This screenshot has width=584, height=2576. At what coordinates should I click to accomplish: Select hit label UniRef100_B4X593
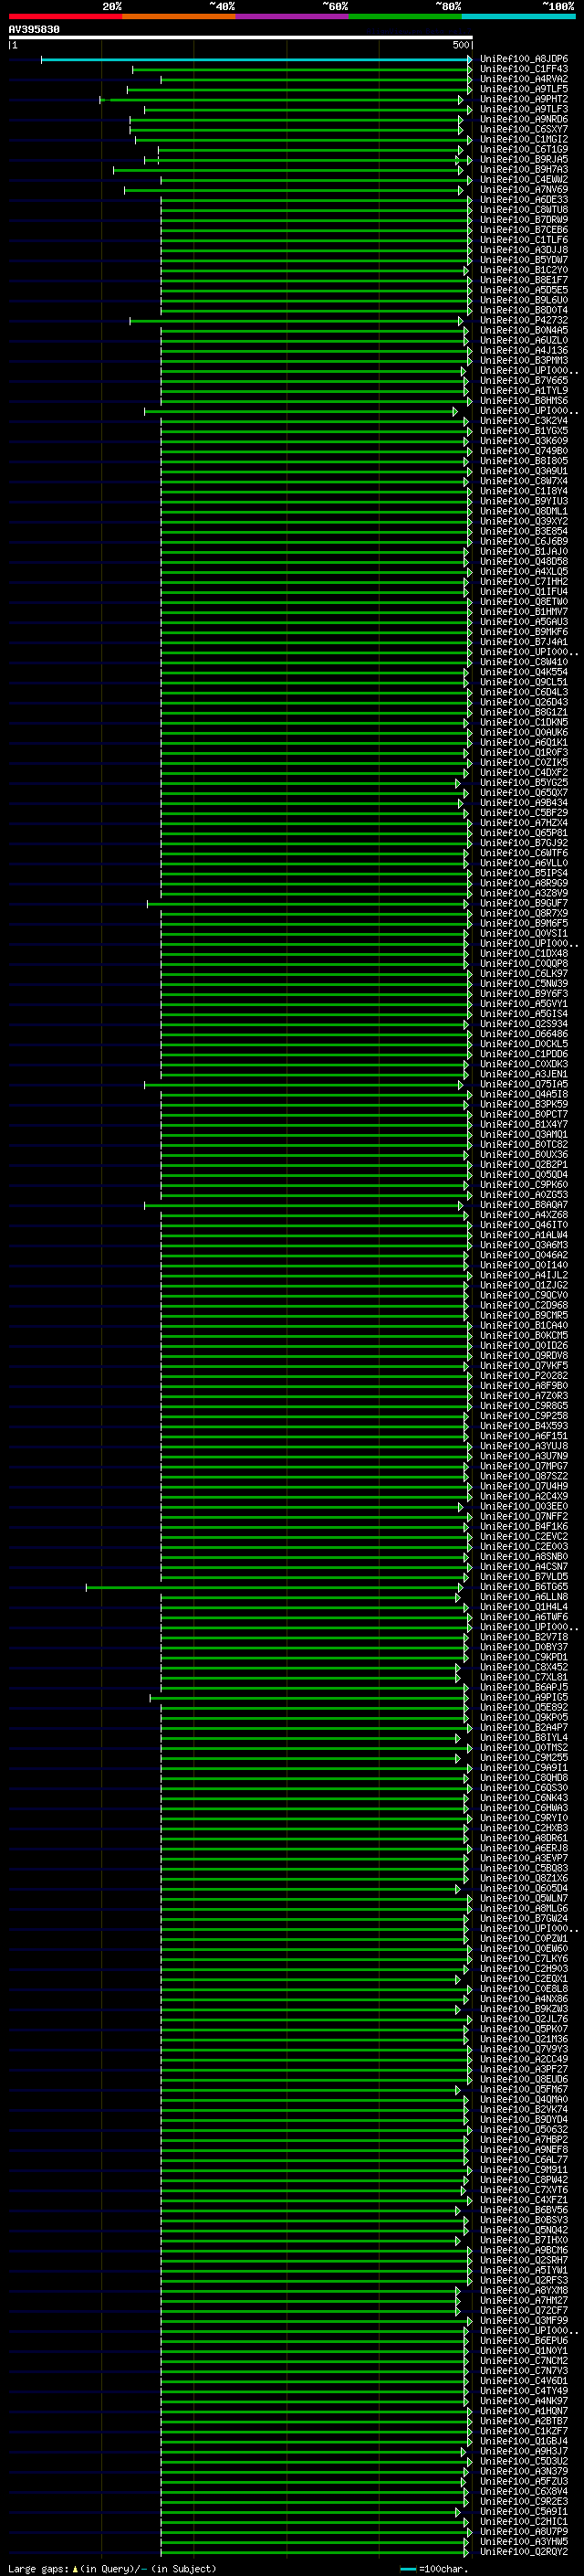coord(524,1426)
